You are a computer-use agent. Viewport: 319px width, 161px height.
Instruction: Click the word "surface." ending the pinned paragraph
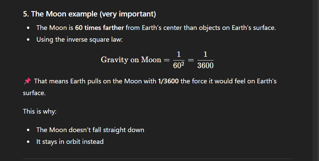(34, 92)
